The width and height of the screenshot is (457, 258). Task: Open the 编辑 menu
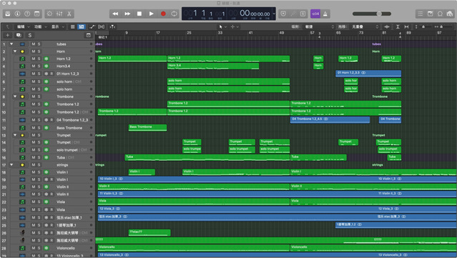tap(23, 26)
